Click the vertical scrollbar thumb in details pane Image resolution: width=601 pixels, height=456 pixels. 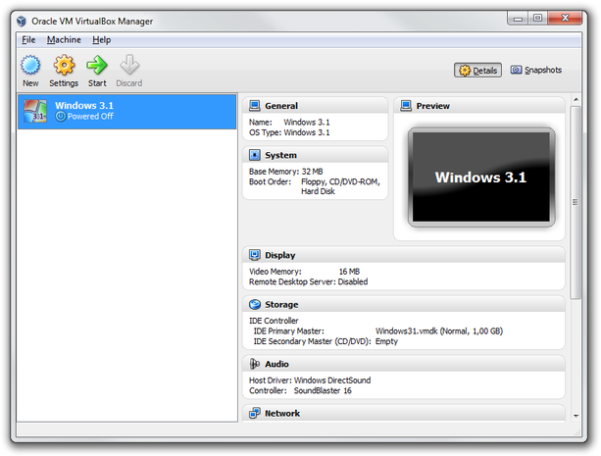(576, 202)
